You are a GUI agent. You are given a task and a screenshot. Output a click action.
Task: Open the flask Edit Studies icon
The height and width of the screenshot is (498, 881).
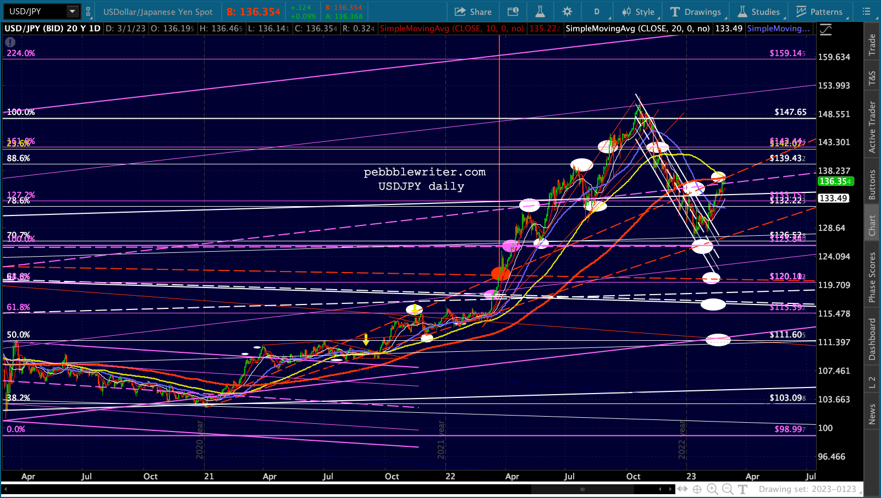tap(540, 12)
